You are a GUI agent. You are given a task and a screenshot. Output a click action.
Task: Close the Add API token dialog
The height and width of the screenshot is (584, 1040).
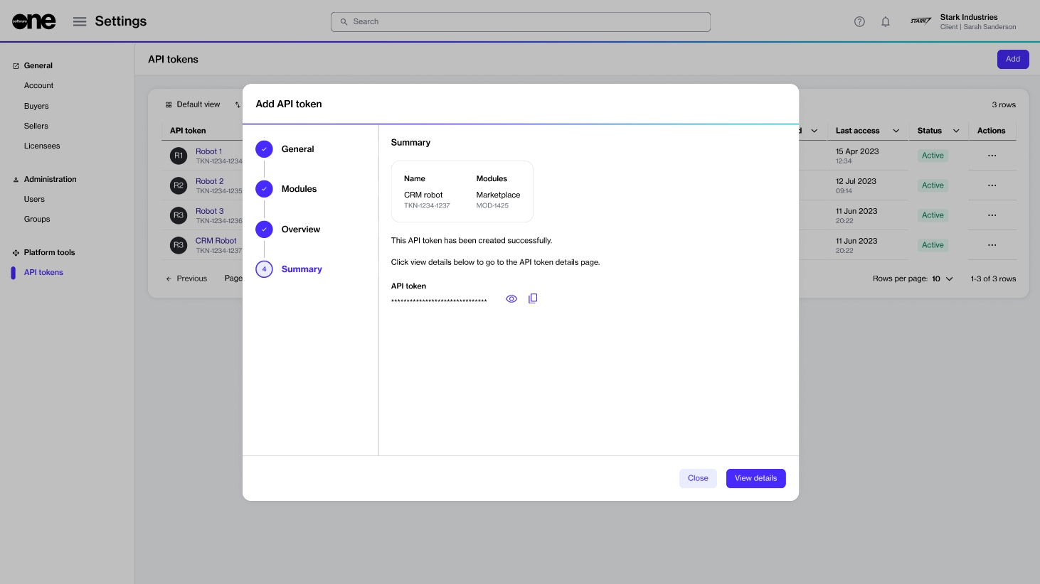coord(697,479)
